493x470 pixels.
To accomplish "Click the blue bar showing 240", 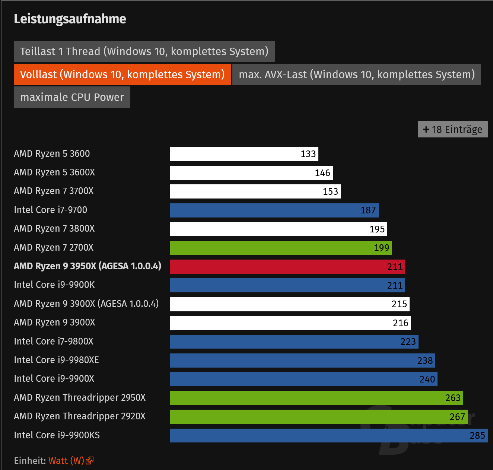I will [304, 379].
